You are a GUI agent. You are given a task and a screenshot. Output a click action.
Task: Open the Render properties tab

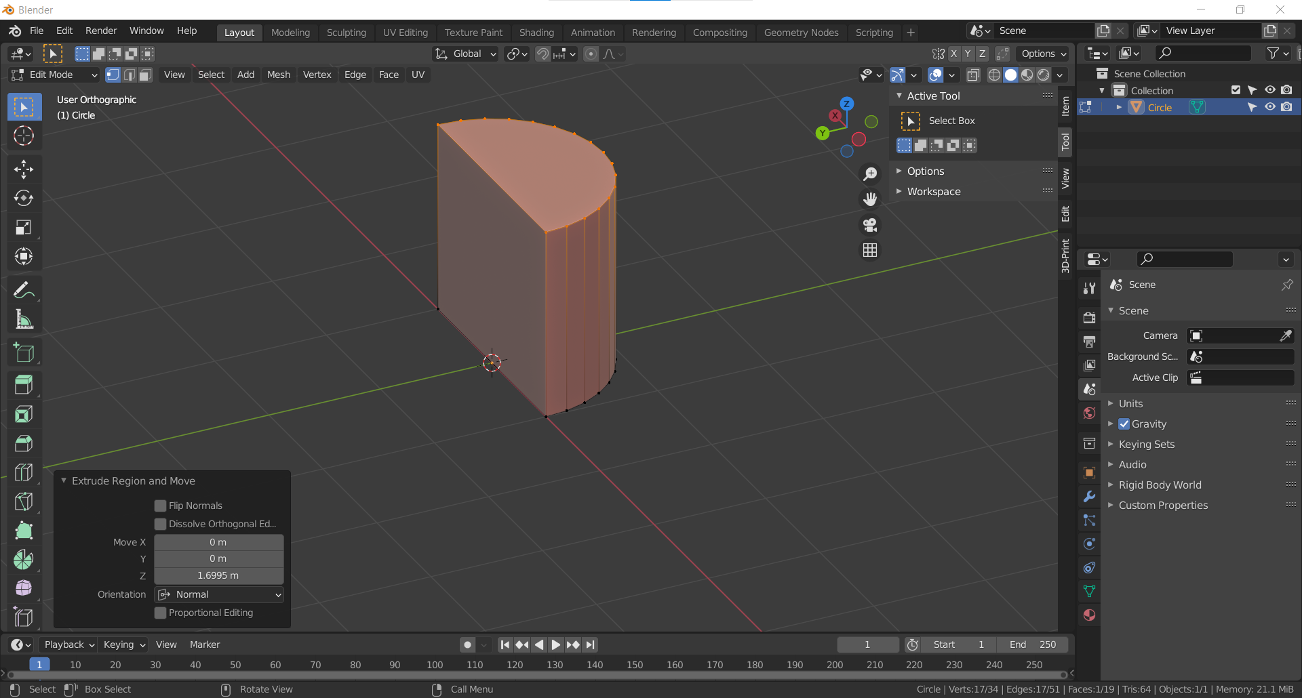click(1090, 318)
